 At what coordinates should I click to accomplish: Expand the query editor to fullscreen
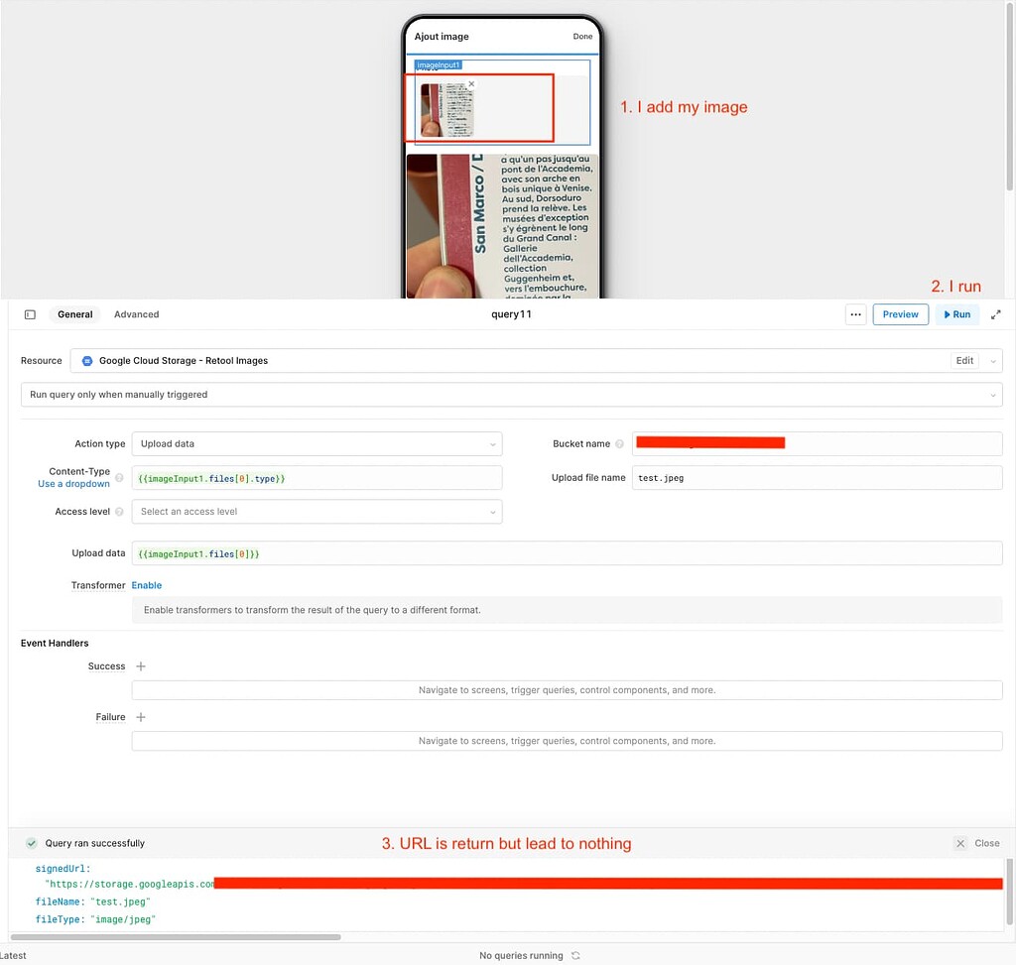point(996,314)
